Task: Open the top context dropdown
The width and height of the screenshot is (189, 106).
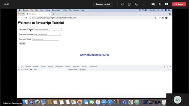Action: 26,69
